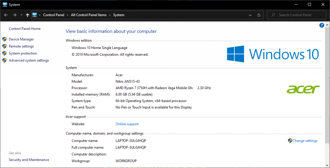Expand chevron before Control Panel breadcrumb
This screenshot has width=330, height=168.
[x=40, y=15]
